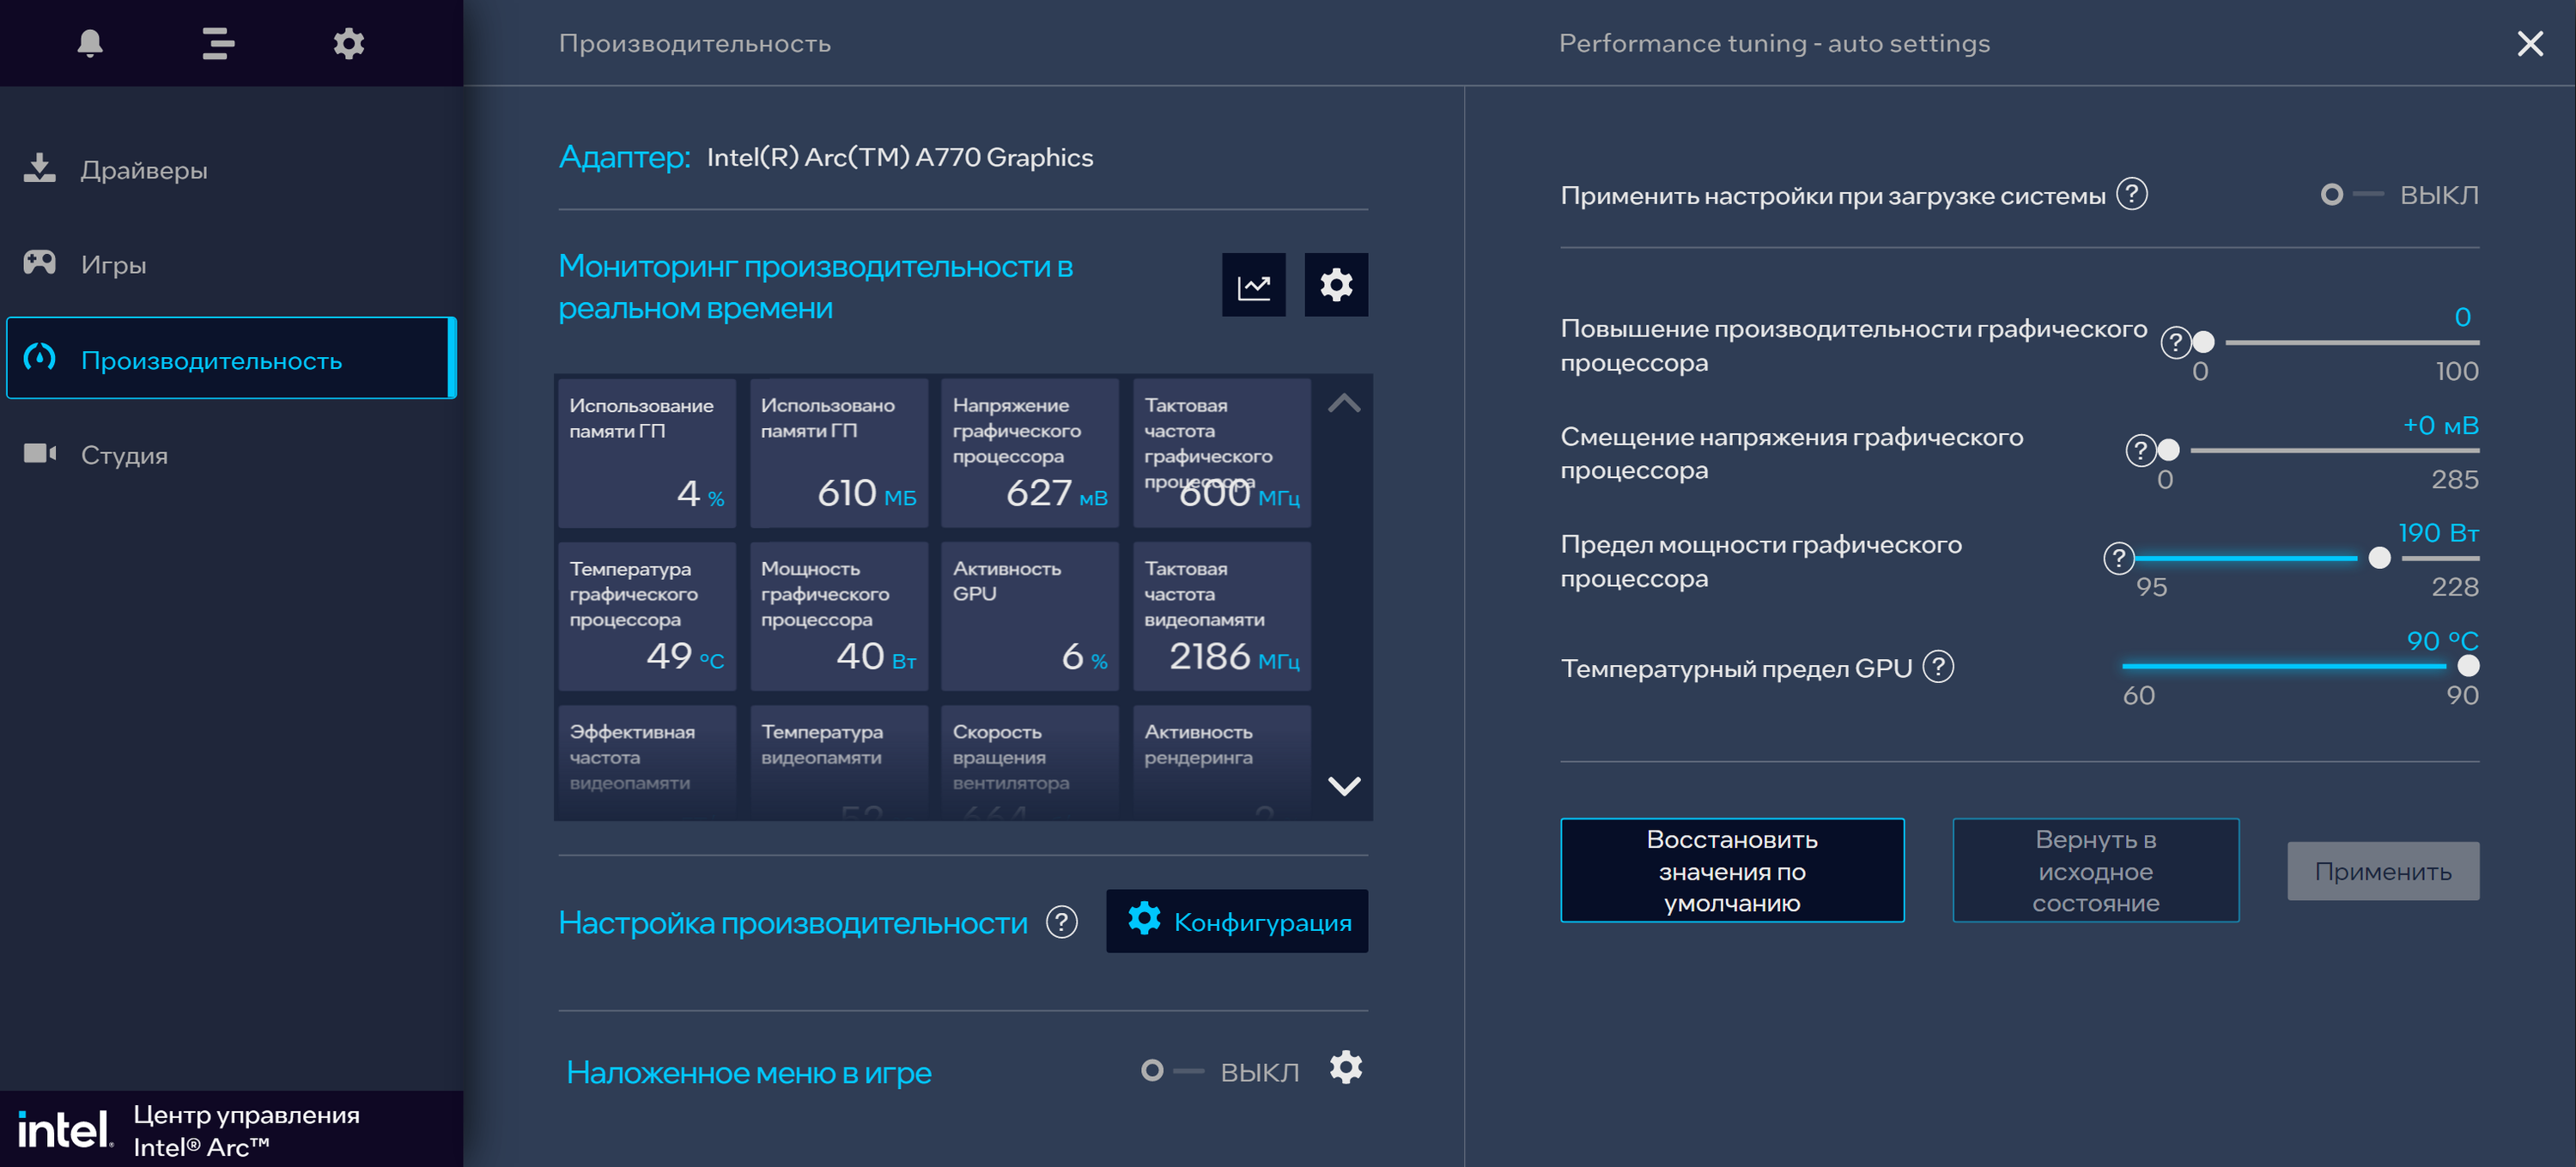
Task: Click Восстановить значения по умолчанию button
Action: point(1731,870)
